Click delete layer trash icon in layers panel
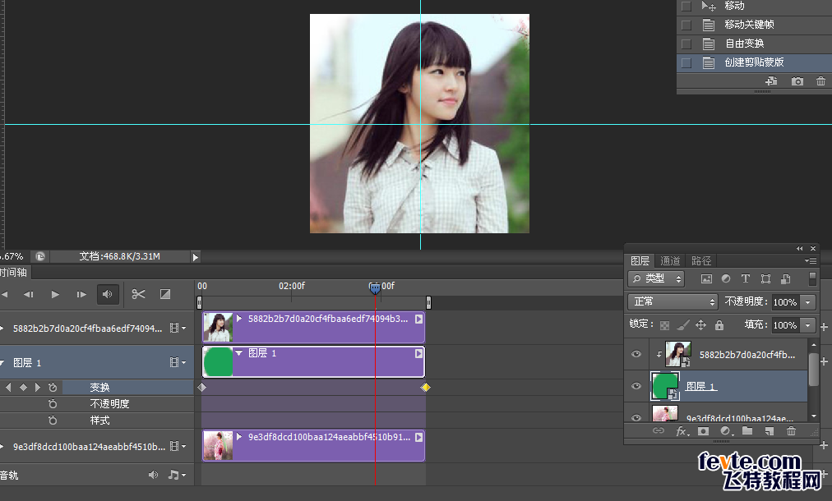The width and height of the screenshot is (832, 501). (x=791, y=431)
